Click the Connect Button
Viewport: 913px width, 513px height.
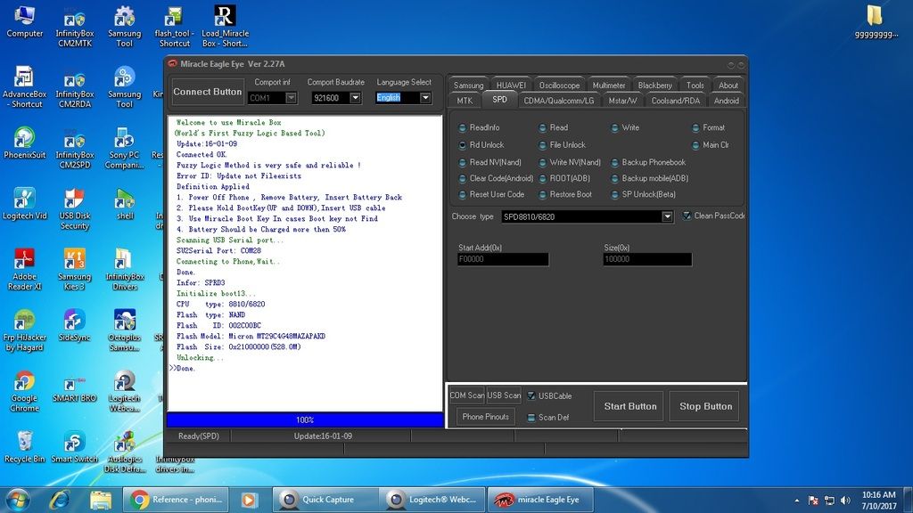tap(207, 92)
